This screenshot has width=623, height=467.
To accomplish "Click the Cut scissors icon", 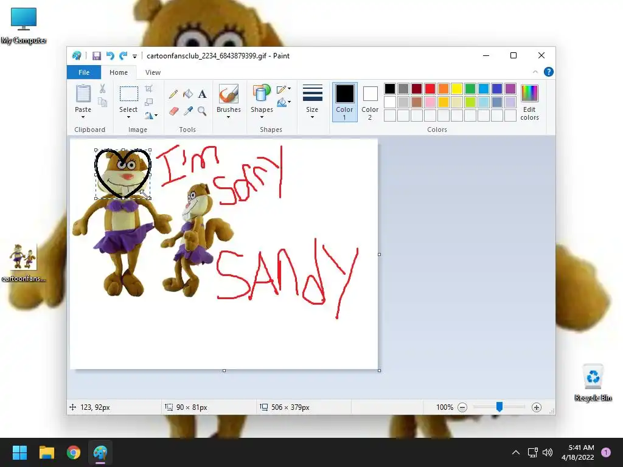I will (102, 89).
